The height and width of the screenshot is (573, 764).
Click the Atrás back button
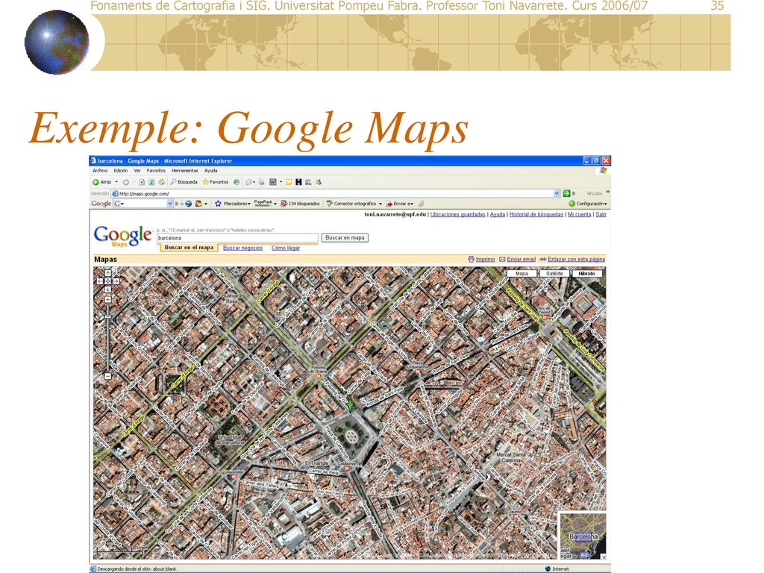[x=103, y=182]
